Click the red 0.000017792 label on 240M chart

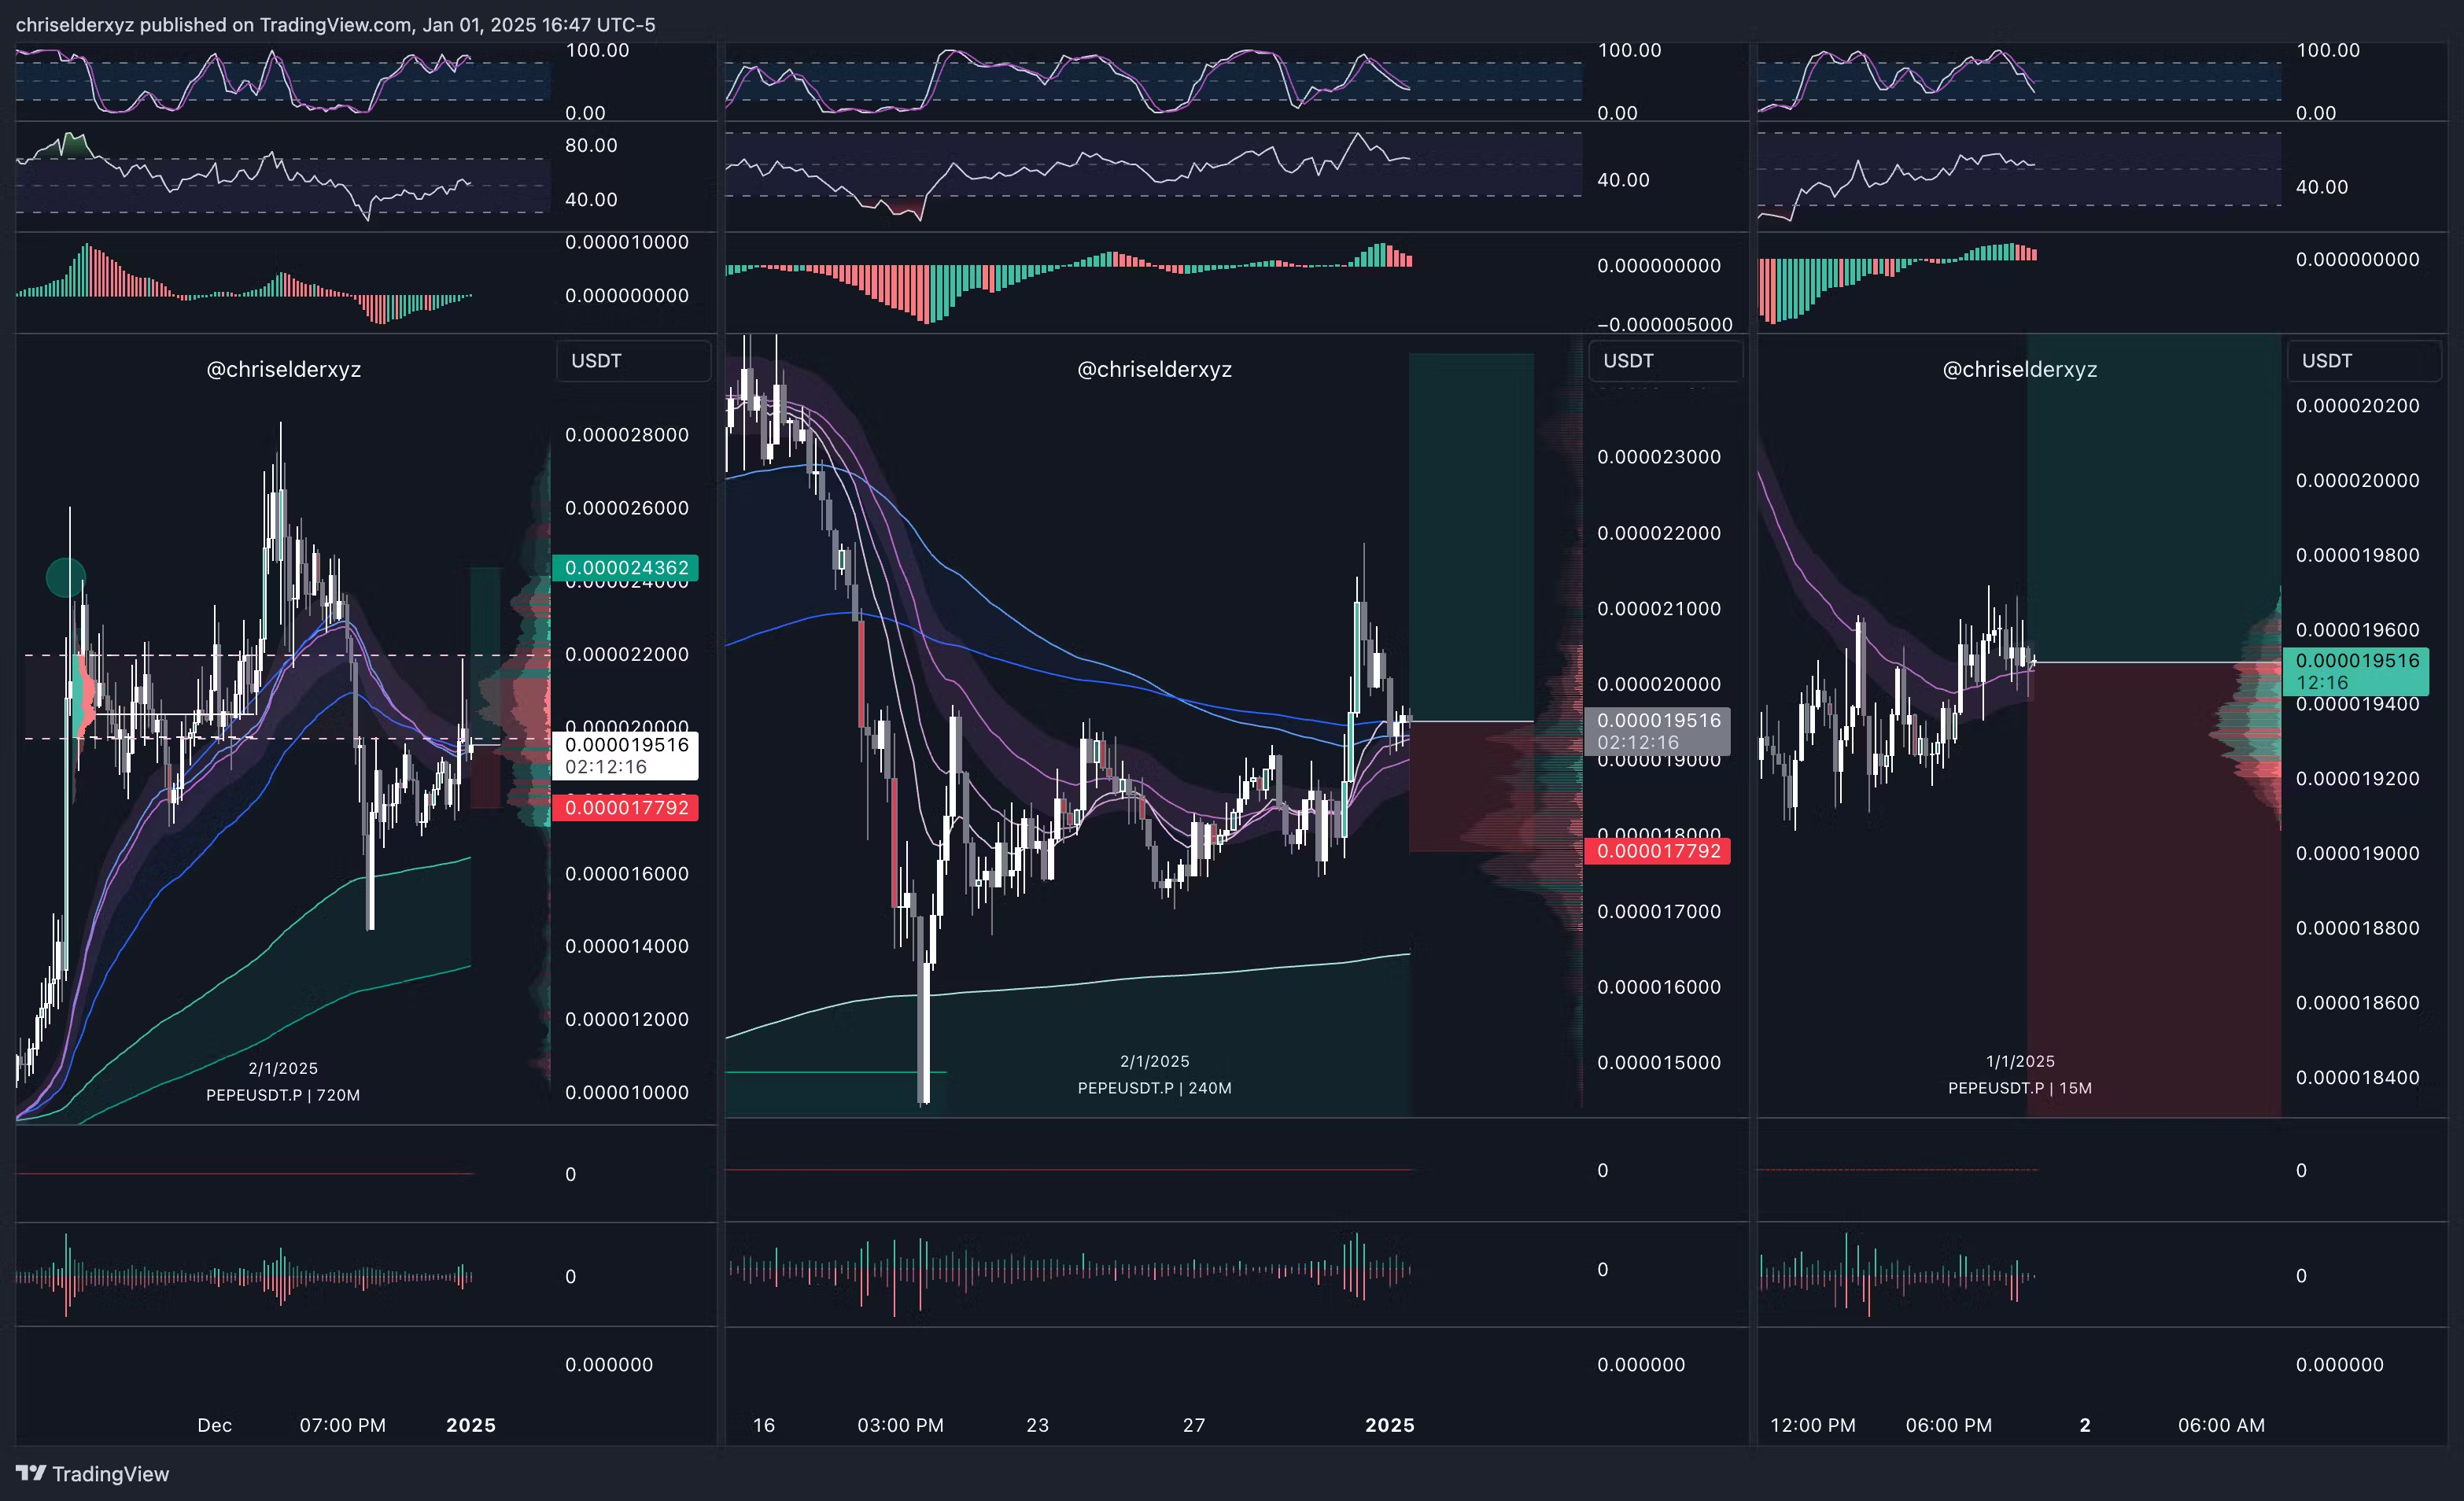click(1658, 851)
